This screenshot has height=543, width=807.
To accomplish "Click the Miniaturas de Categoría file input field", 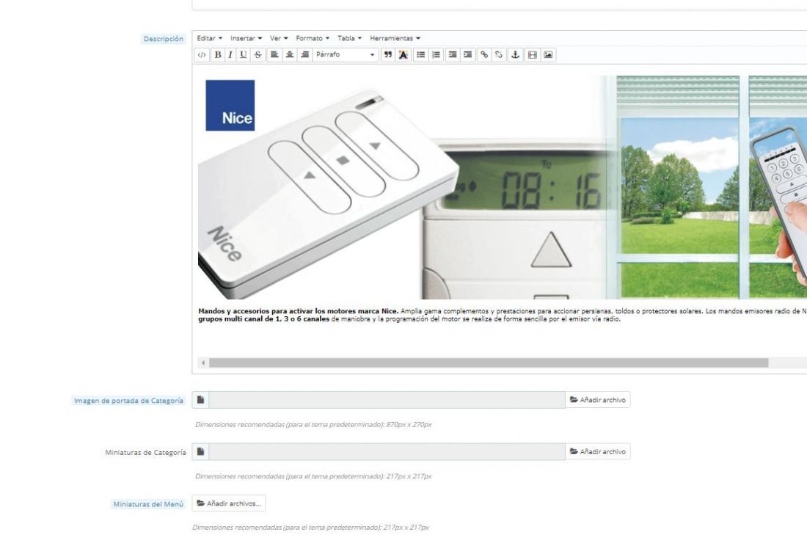I will 387,451.
